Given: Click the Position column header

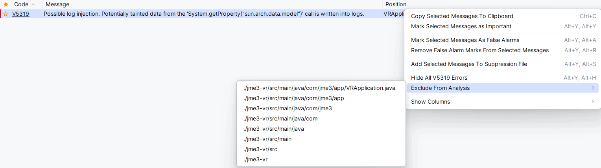Looking at the screenshot, I should 396,4.
